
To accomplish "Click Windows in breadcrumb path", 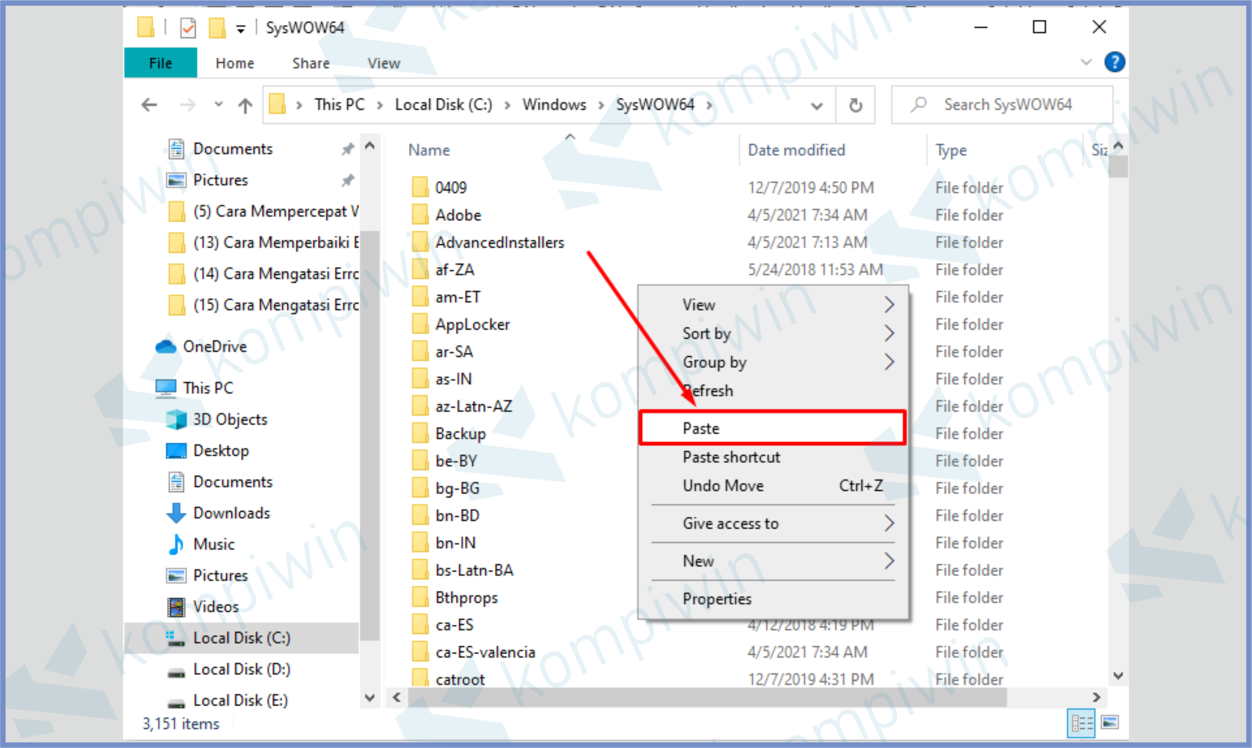I will pyautogui.click(x=554, y=105).
